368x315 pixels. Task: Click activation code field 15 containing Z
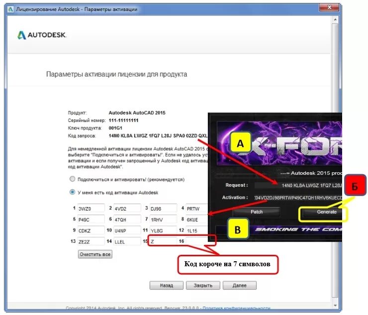point(163,241)
